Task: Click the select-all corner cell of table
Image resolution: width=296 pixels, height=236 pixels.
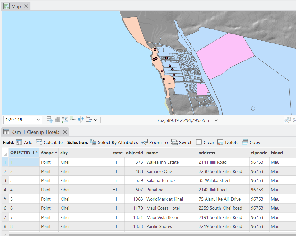Action: point(5,153)
